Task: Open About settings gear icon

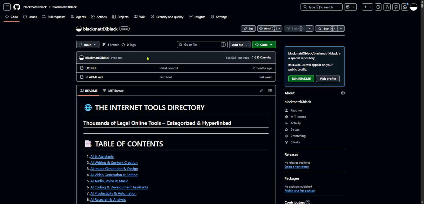Action: pyautogui.click(x=343, y=93)
